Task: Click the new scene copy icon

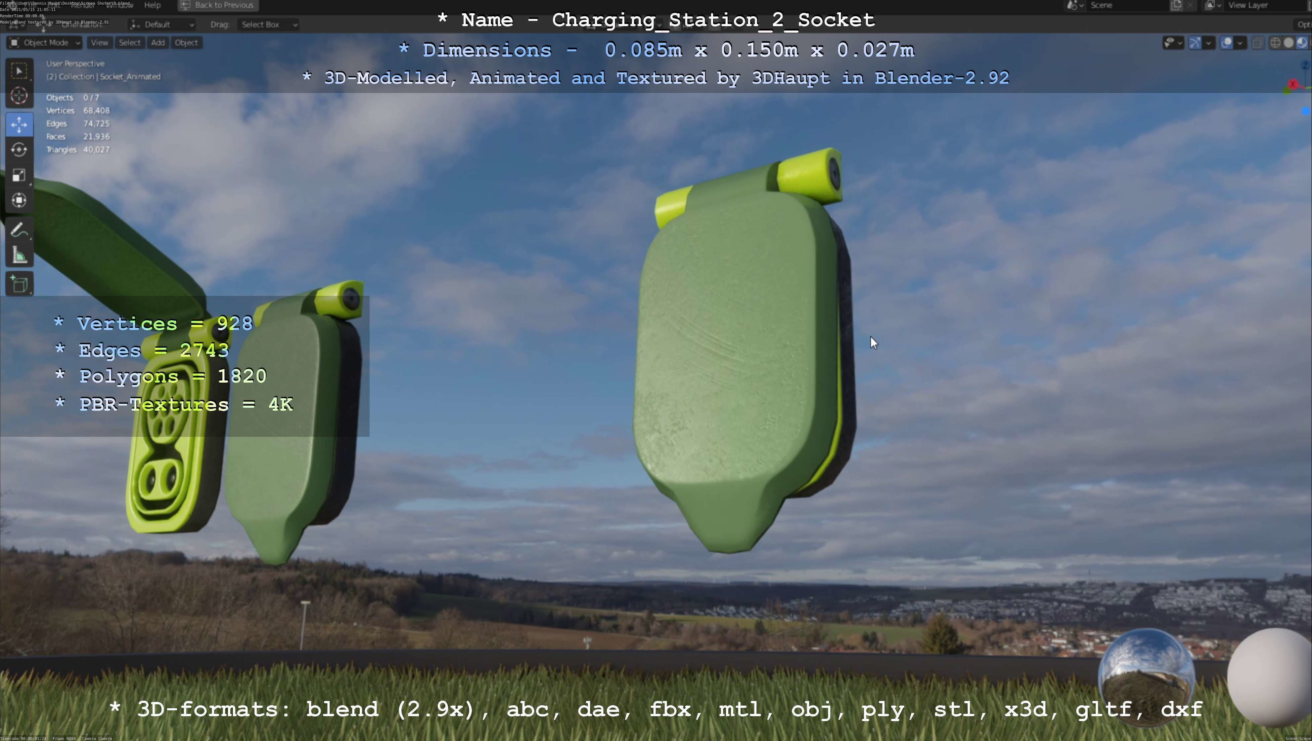Action: (1176, 5)
